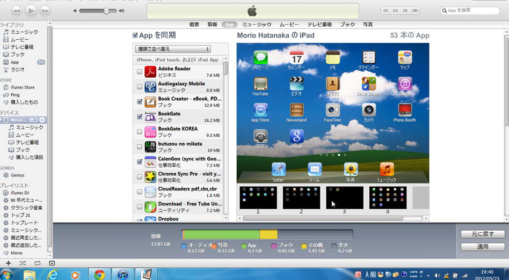Select iPad home screen thumbnail 4

388,197
